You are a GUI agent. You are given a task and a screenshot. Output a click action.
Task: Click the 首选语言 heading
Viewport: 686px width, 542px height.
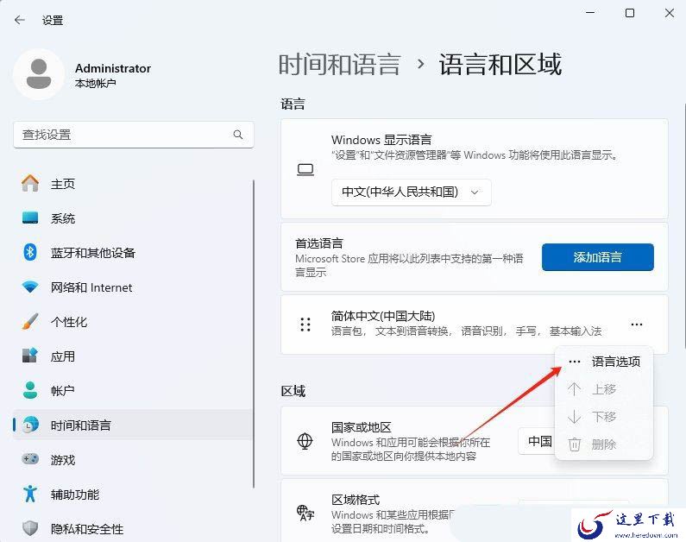(319, 243)
